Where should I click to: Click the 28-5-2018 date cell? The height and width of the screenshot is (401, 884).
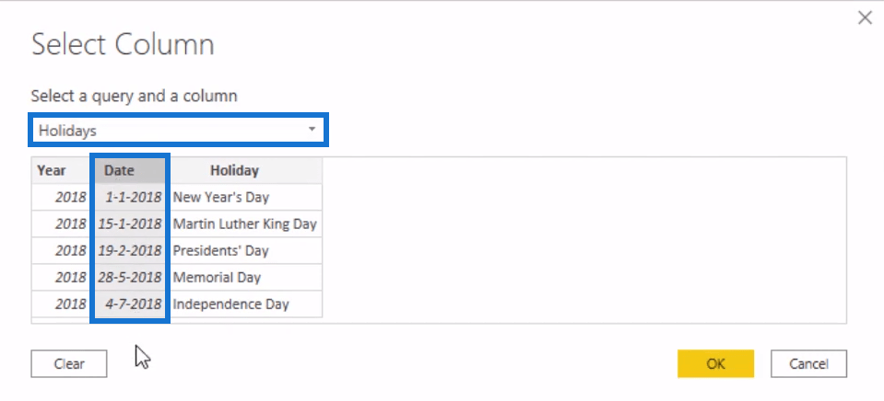click(129, 277)
